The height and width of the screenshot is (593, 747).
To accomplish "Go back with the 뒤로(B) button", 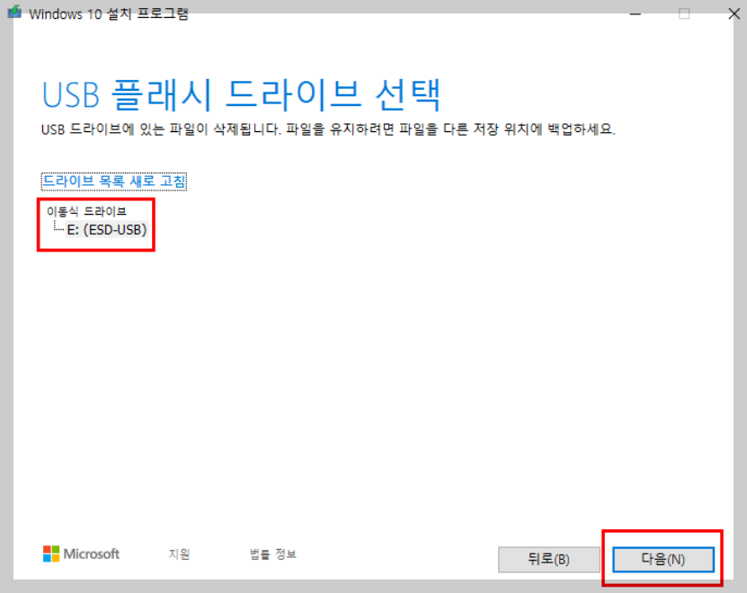I will (548, 559).
